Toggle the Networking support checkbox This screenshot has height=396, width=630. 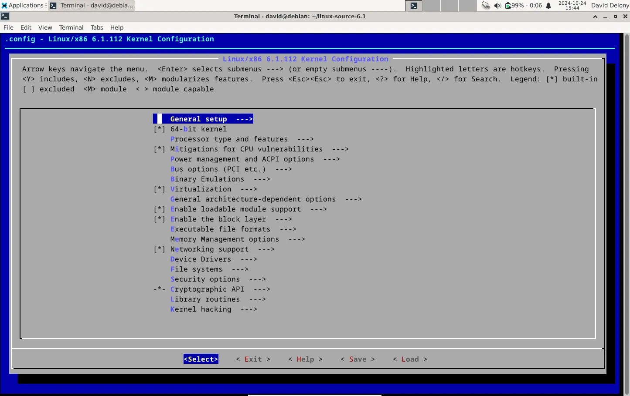[159, 249]
